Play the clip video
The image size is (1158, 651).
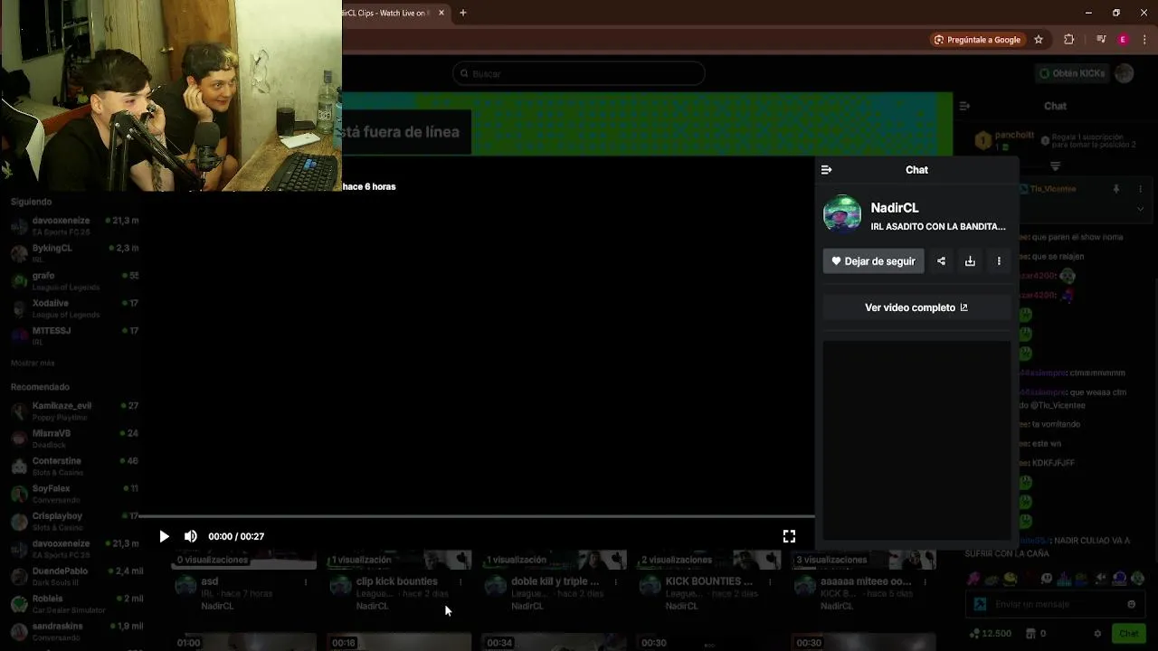click(164, 536)
